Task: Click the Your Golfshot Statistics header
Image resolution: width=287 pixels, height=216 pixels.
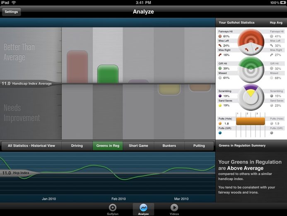Action: [x=236, y=22]
